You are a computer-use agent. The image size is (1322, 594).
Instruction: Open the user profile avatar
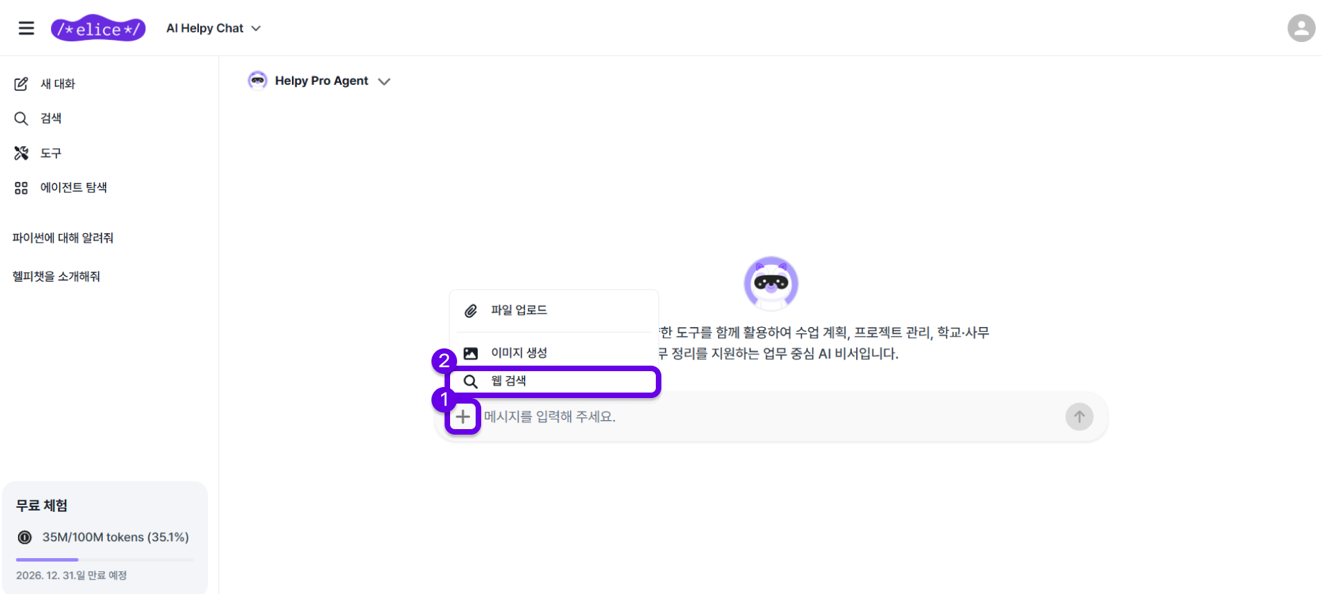1301,28
